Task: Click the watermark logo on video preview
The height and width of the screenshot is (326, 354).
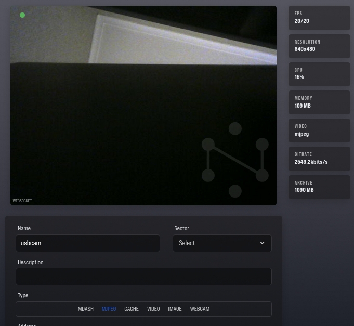Action: [235, 160]
